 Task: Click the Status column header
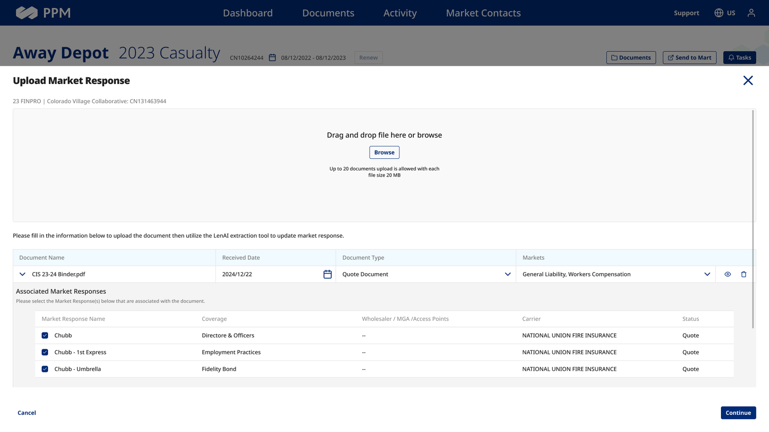coord(691,319)
